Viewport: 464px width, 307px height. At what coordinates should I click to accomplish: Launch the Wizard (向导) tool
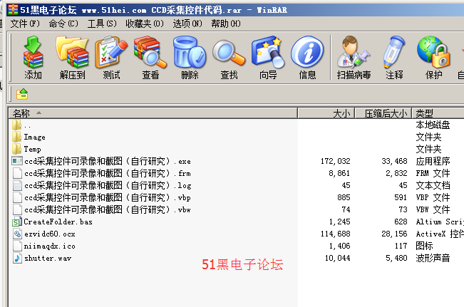268,52
